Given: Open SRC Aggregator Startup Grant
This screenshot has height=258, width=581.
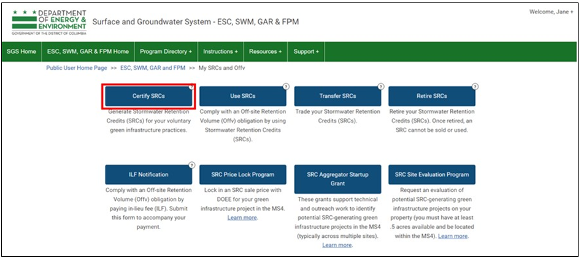Looking at the screenshot, I should tap(337, 179).
